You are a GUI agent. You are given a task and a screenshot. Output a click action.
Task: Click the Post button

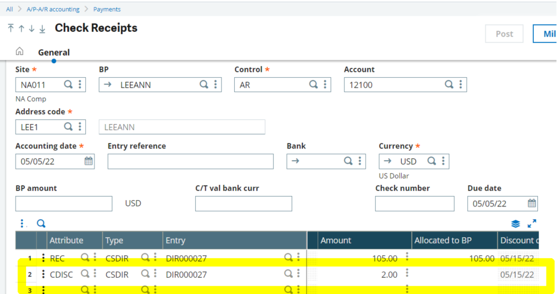coord(504,34)
